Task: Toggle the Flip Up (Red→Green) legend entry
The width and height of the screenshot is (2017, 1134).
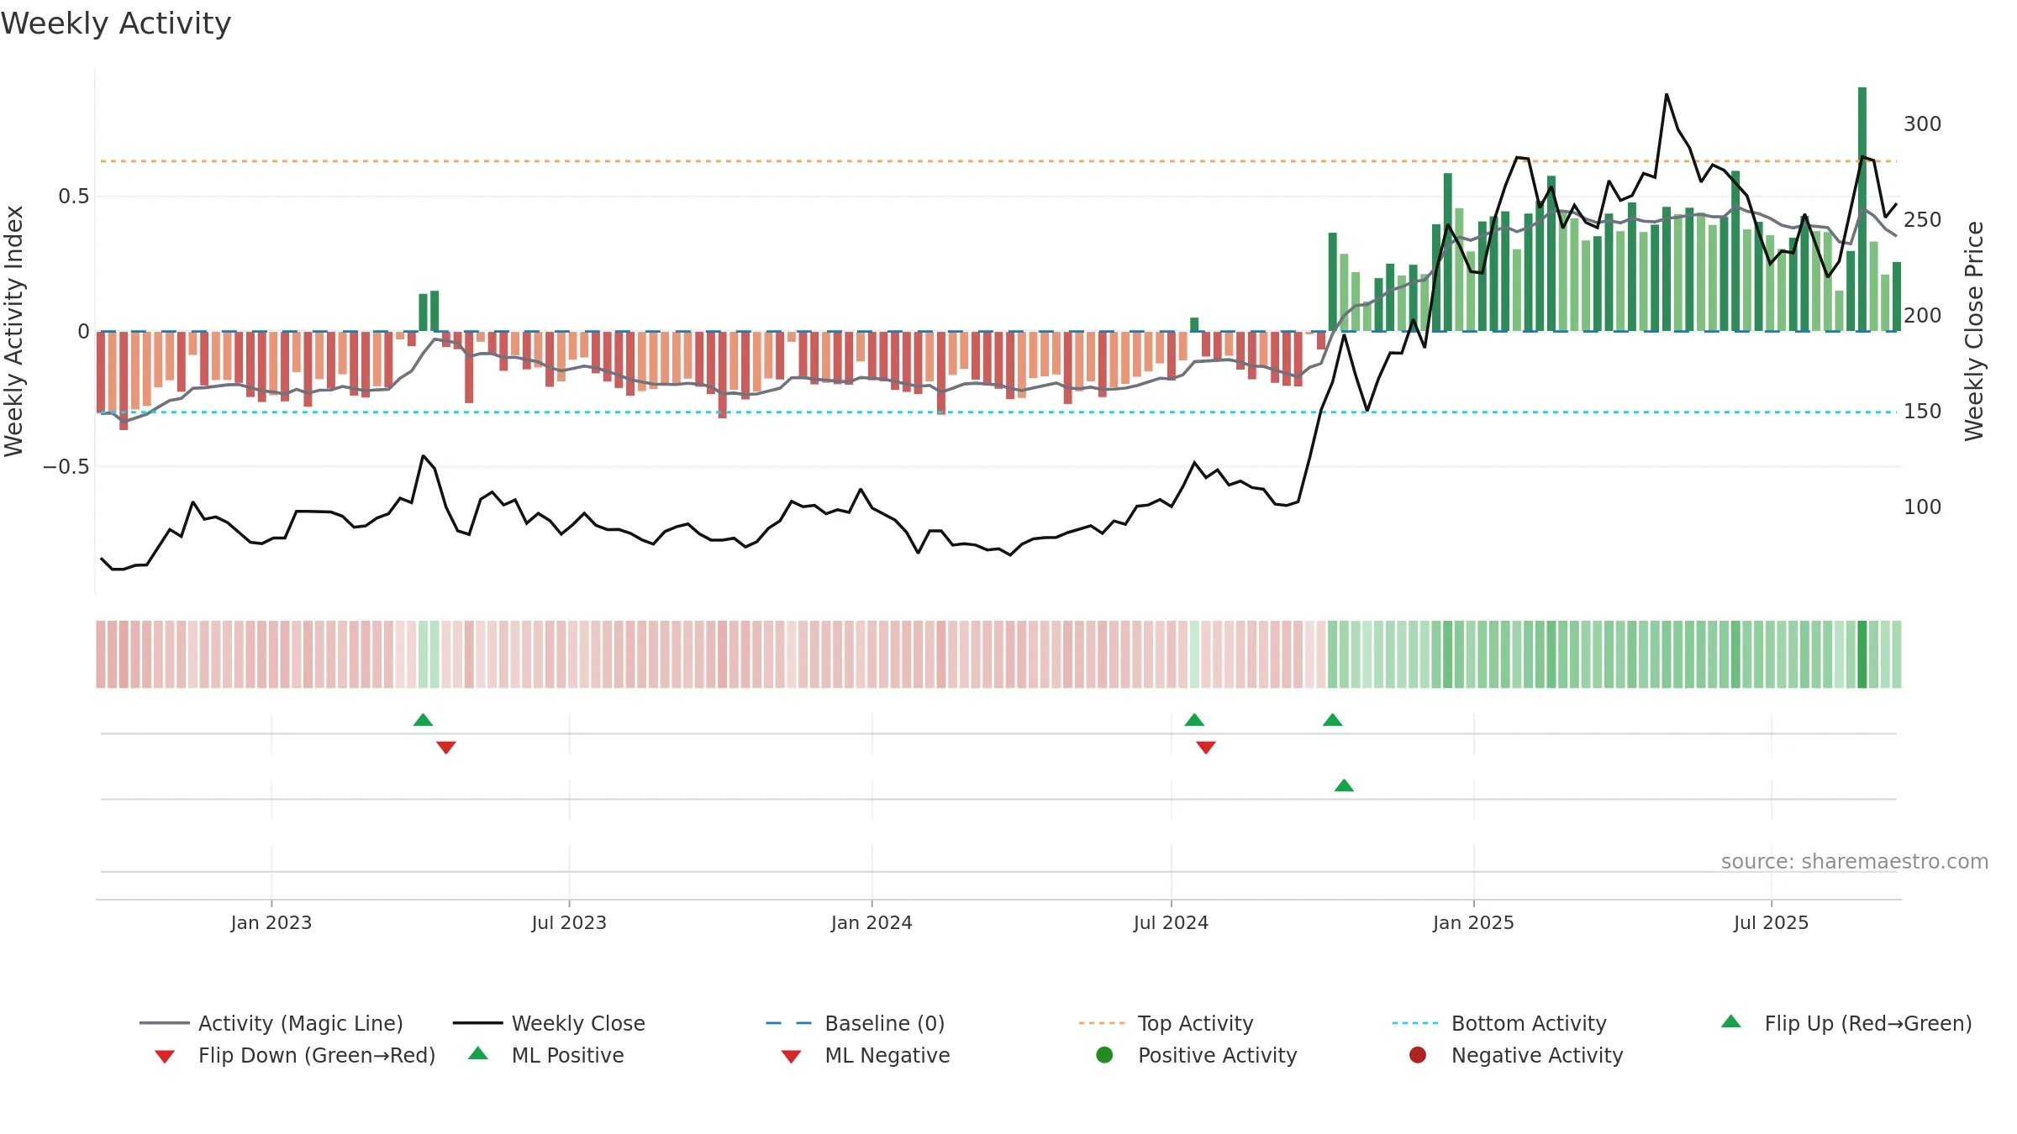Action: click(1846, 1023)
